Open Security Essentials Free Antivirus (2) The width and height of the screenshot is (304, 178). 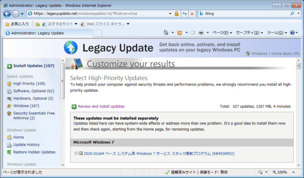[x=34, y=115]
